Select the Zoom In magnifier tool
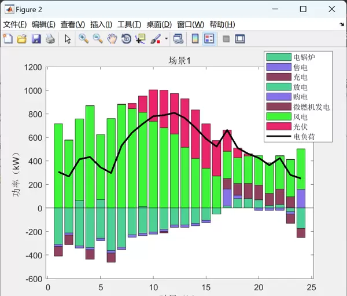This screenshot has height=296, width=347. tap(84, 39)
